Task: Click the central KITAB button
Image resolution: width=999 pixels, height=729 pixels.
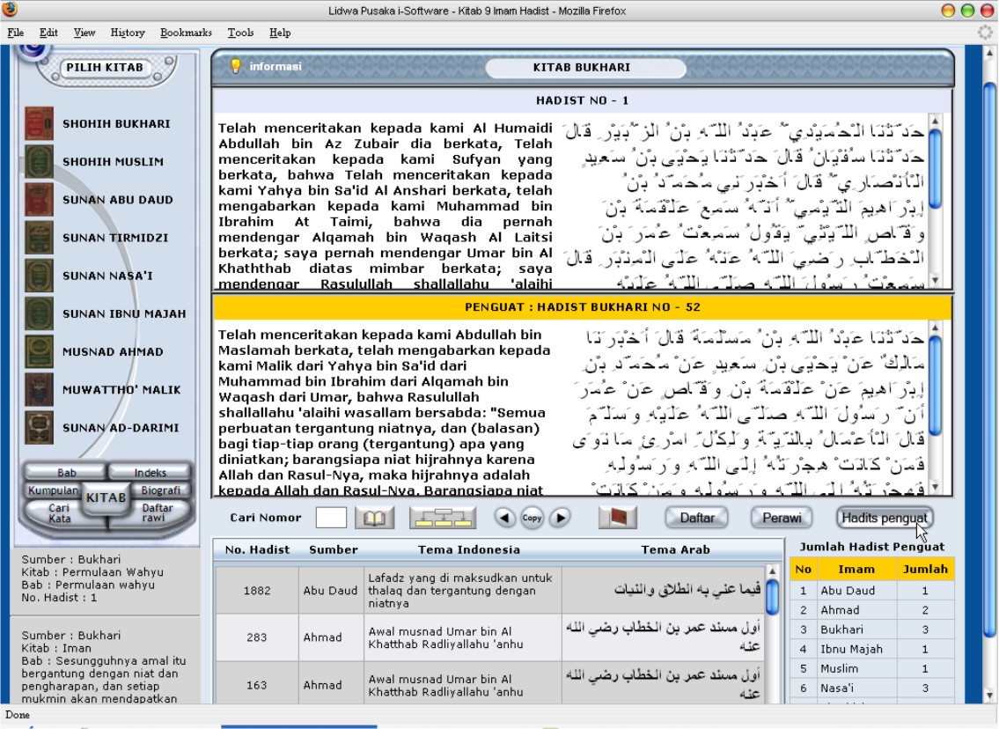Action: pos(107,497)
